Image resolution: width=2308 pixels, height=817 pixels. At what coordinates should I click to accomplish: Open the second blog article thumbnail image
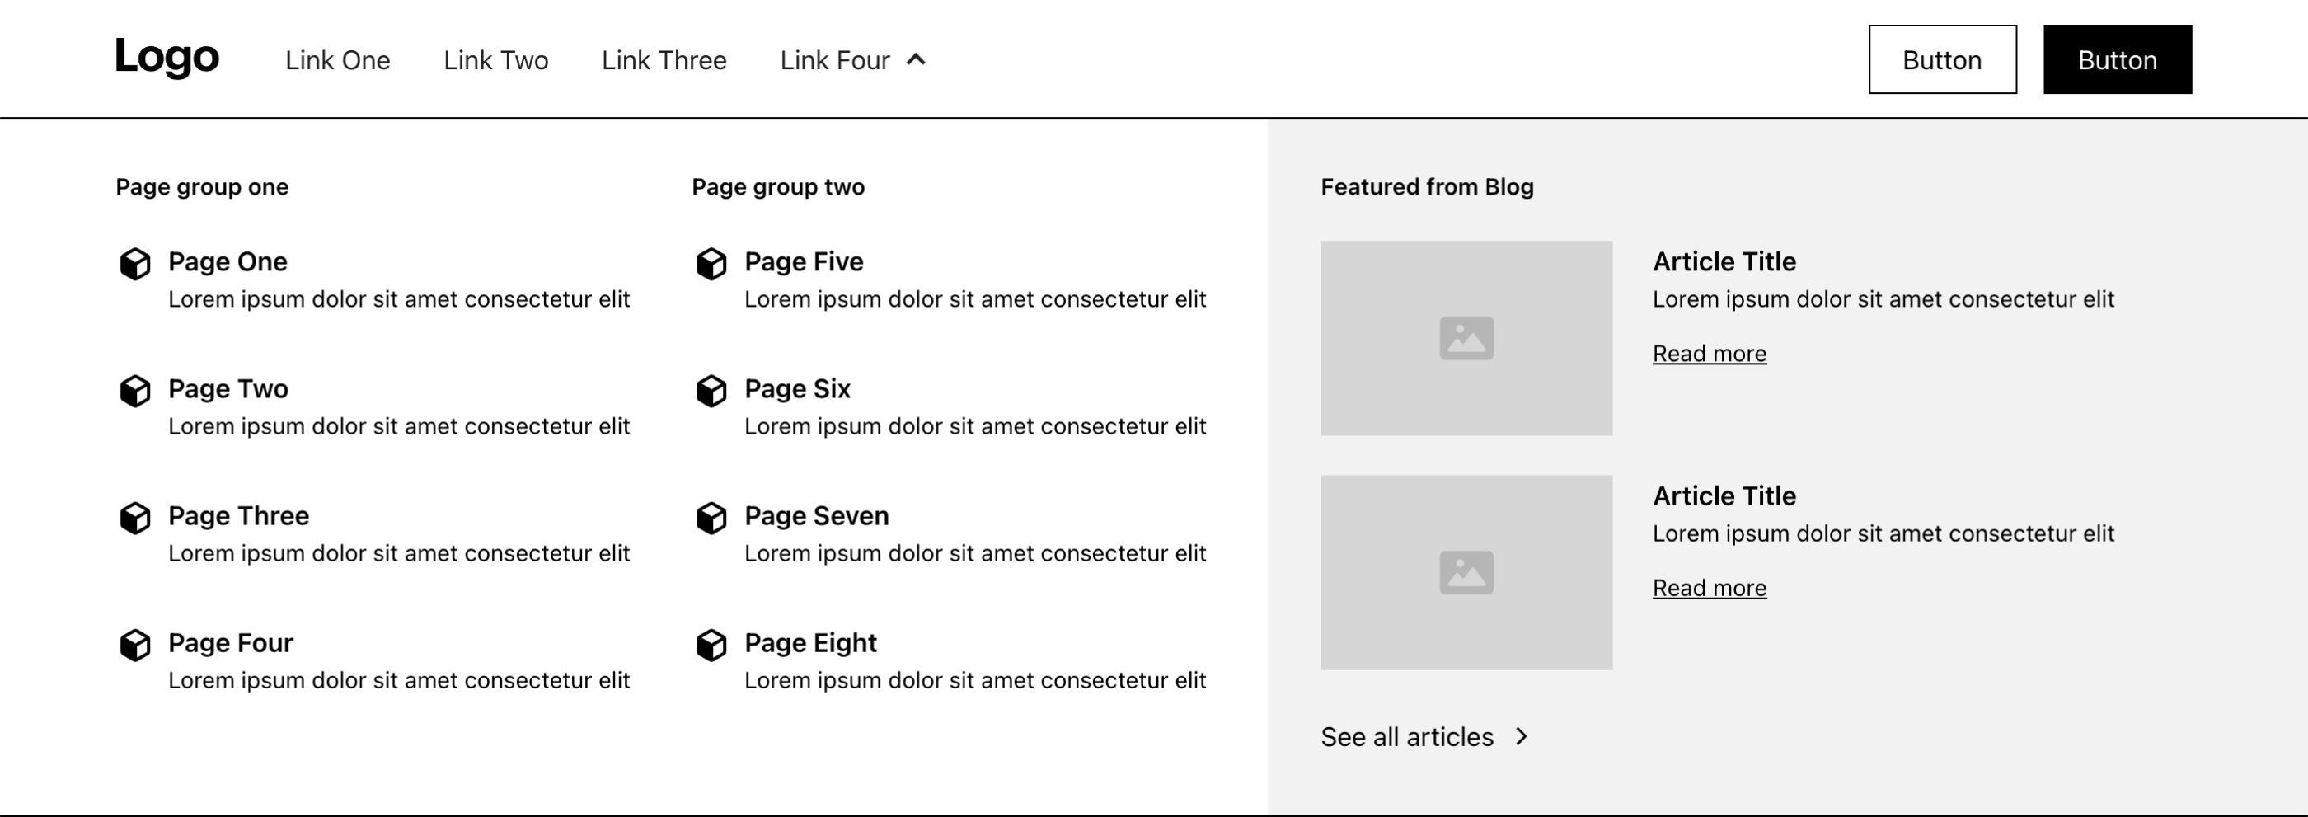[1466, 572]
